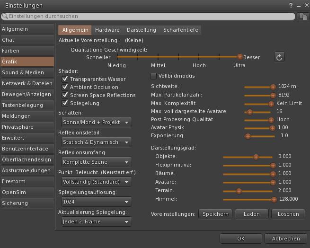Expand the Aktualisierung Spiegelung dropdown

(95, 221)
